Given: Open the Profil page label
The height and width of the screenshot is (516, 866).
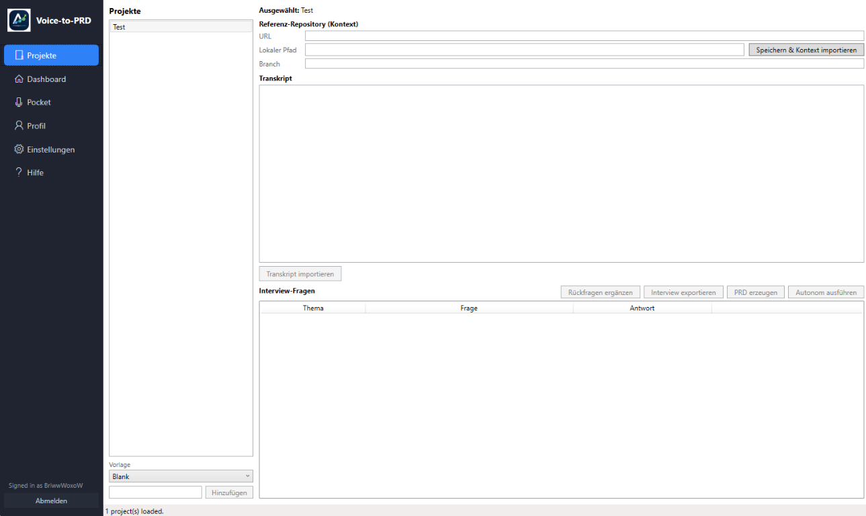Looking at the screenshot, I should pyautogui.click(x=36, y=126).
